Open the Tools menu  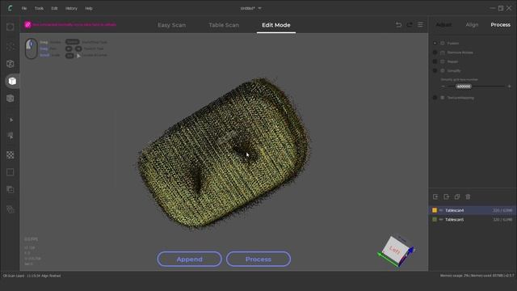point(39,8)
